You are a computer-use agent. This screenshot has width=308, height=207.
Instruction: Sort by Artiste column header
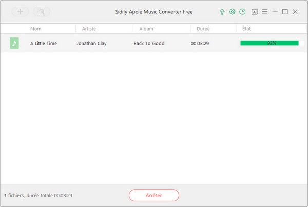88,29
